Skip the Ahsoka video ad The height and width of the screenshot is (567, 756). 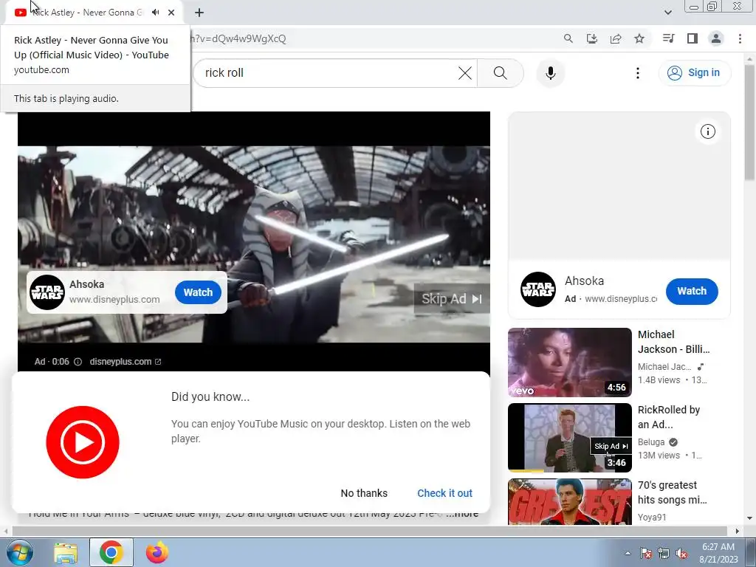pos(452,299)
